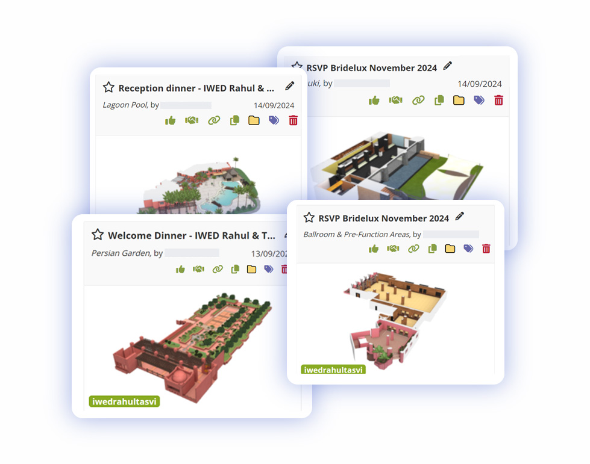The image size is (590, 464).
Task: Star the Reception dinner card as favorite
Action: (108, 87)
